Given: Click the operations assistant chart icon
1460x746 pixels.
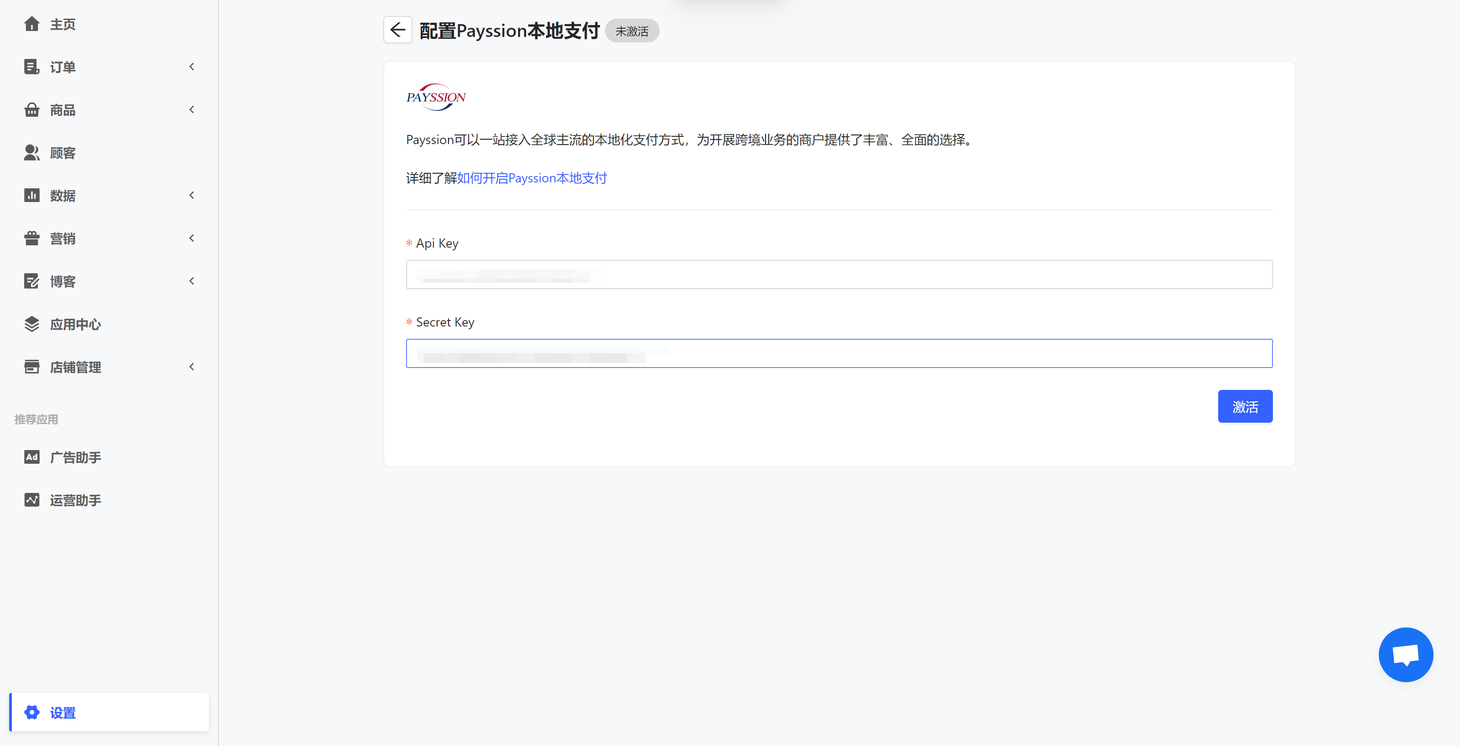Looking at the screenshot, I should pos(32,500).
